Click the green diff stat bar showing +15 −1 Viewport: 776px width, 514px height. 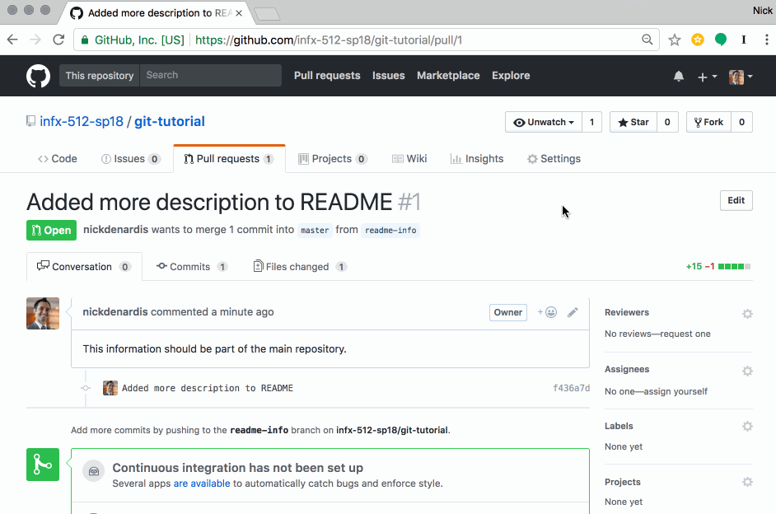[x=732, y=266]
